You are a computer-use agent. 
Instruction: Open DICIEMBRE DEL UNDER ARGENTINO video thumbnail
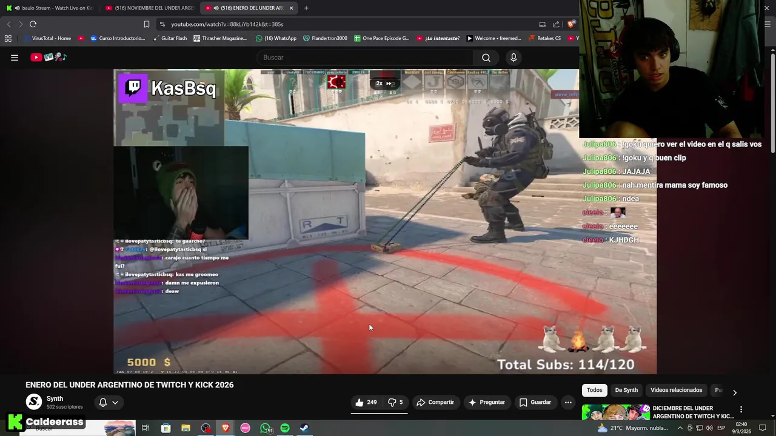click(615, 412)
